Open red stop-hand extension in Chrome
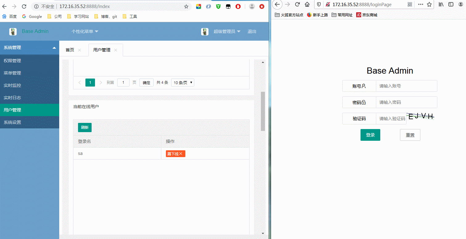The height and width of the screenshot is (239, 466). [238, 6]
